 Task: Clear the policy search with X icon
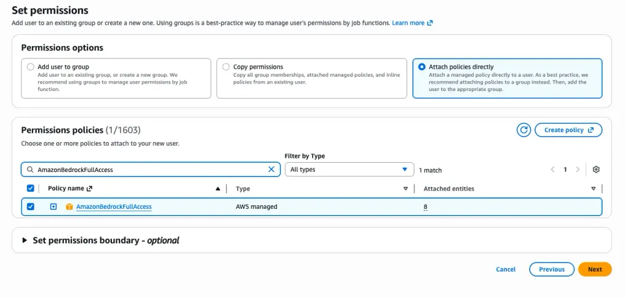271,169
